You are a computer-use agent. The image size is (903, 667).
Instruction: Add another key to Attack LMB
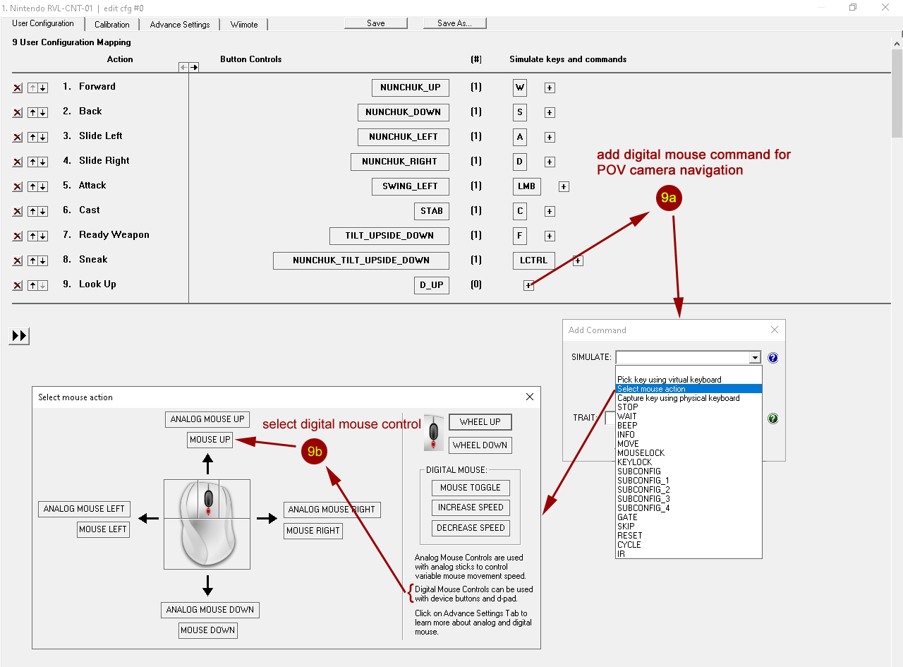coord(564,187)
